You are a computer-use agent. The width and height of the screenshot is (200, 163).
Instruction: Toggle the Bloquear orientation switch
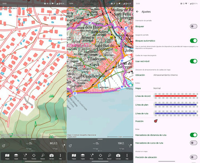pyautogui.click(x=193, y=26)
